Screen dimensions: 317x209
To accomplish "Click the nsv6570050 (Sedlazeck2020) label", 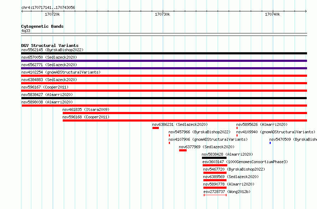I will (x=49, y=57).
